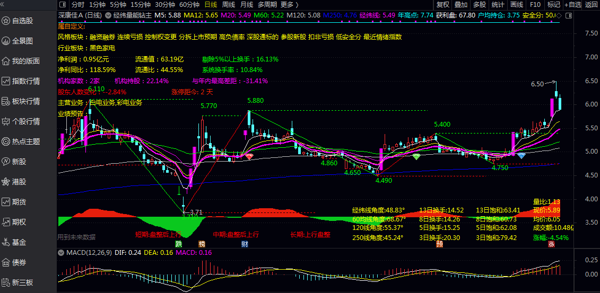
Task: Click 系统换手率：10.84% text
Action: 232,70
